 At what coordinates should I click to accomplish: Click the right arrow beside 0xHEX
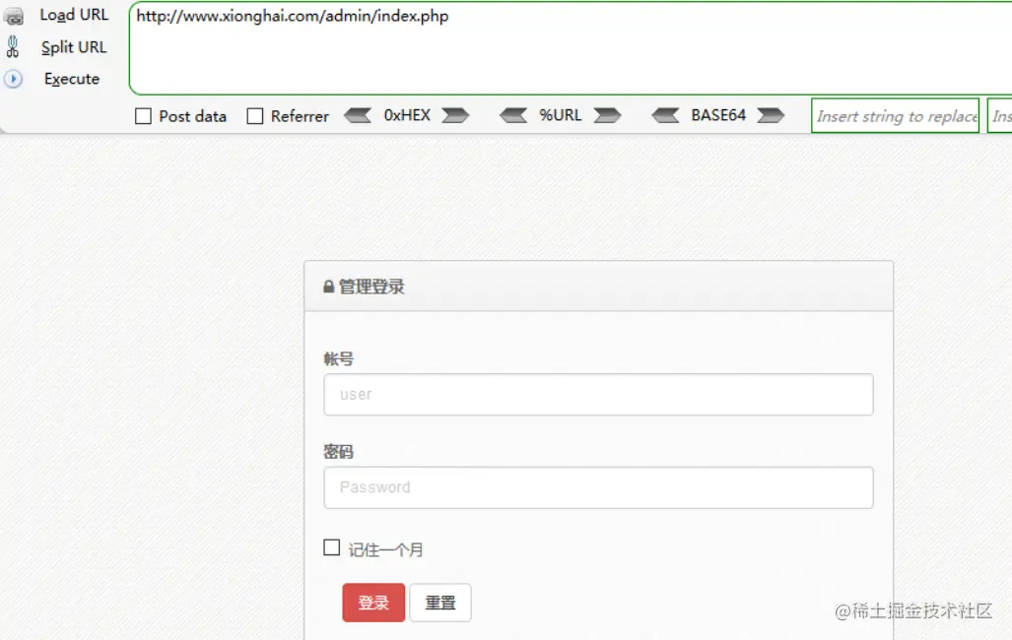(x=455, y=115)
